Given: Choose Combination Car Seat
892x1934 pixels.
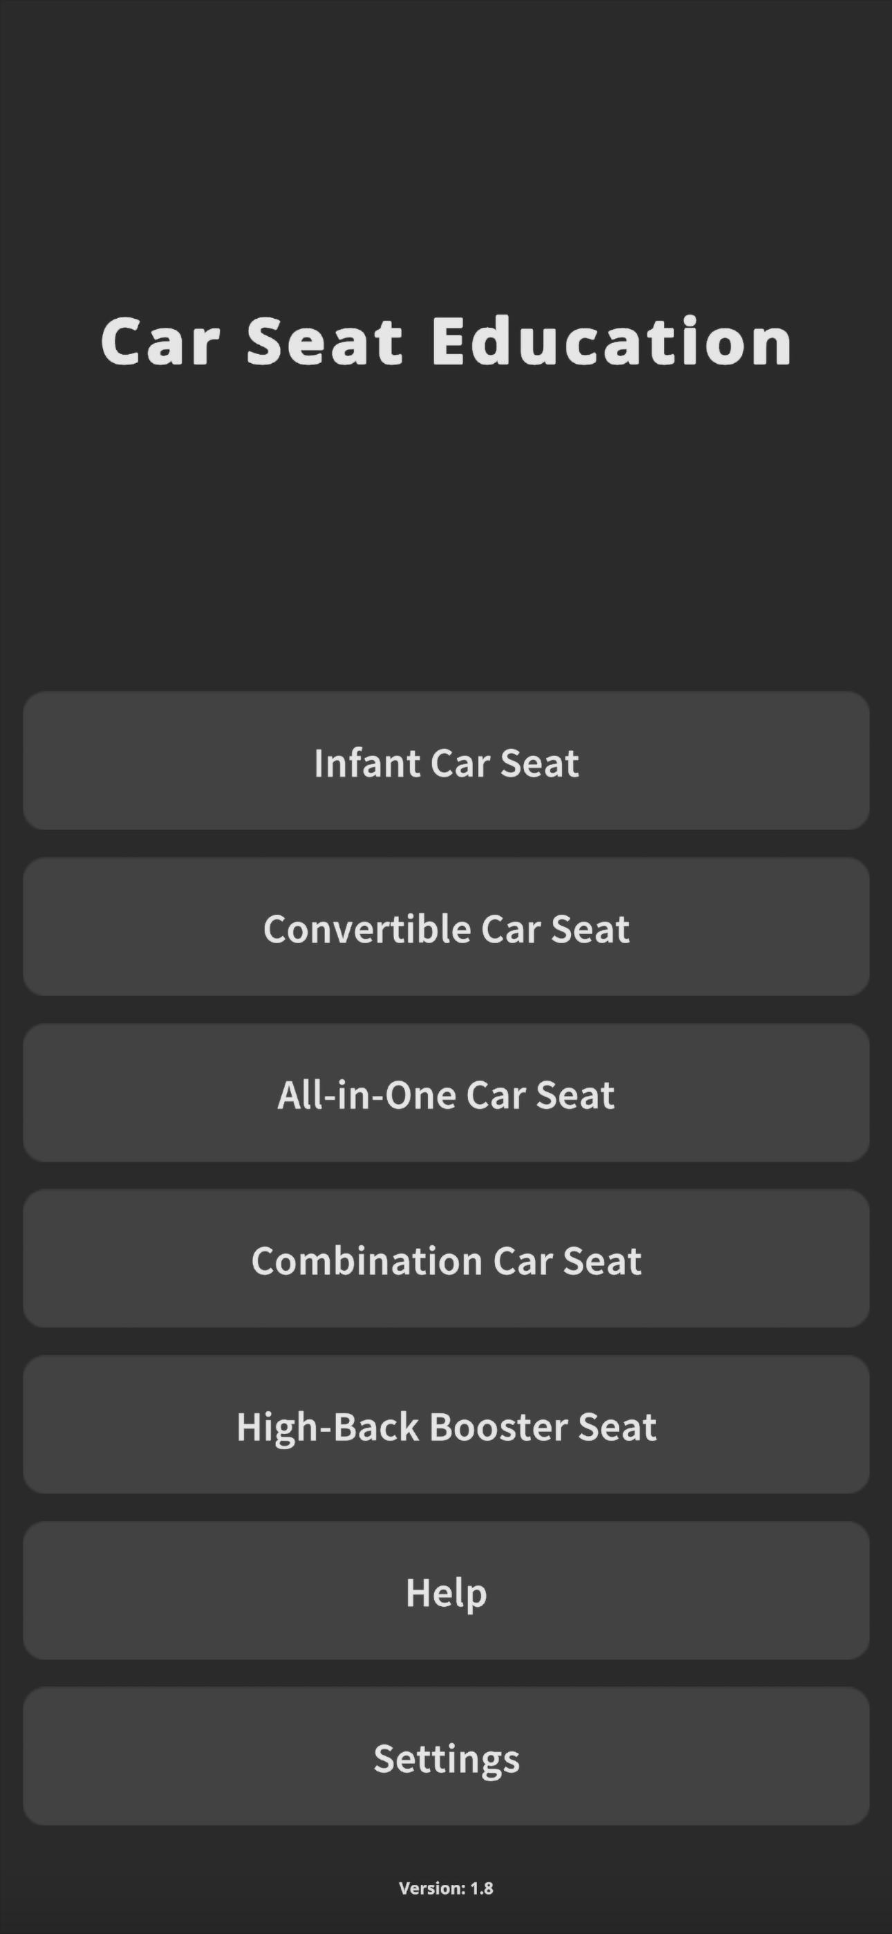Looking at the screenshot, I should coord(446,1258).
